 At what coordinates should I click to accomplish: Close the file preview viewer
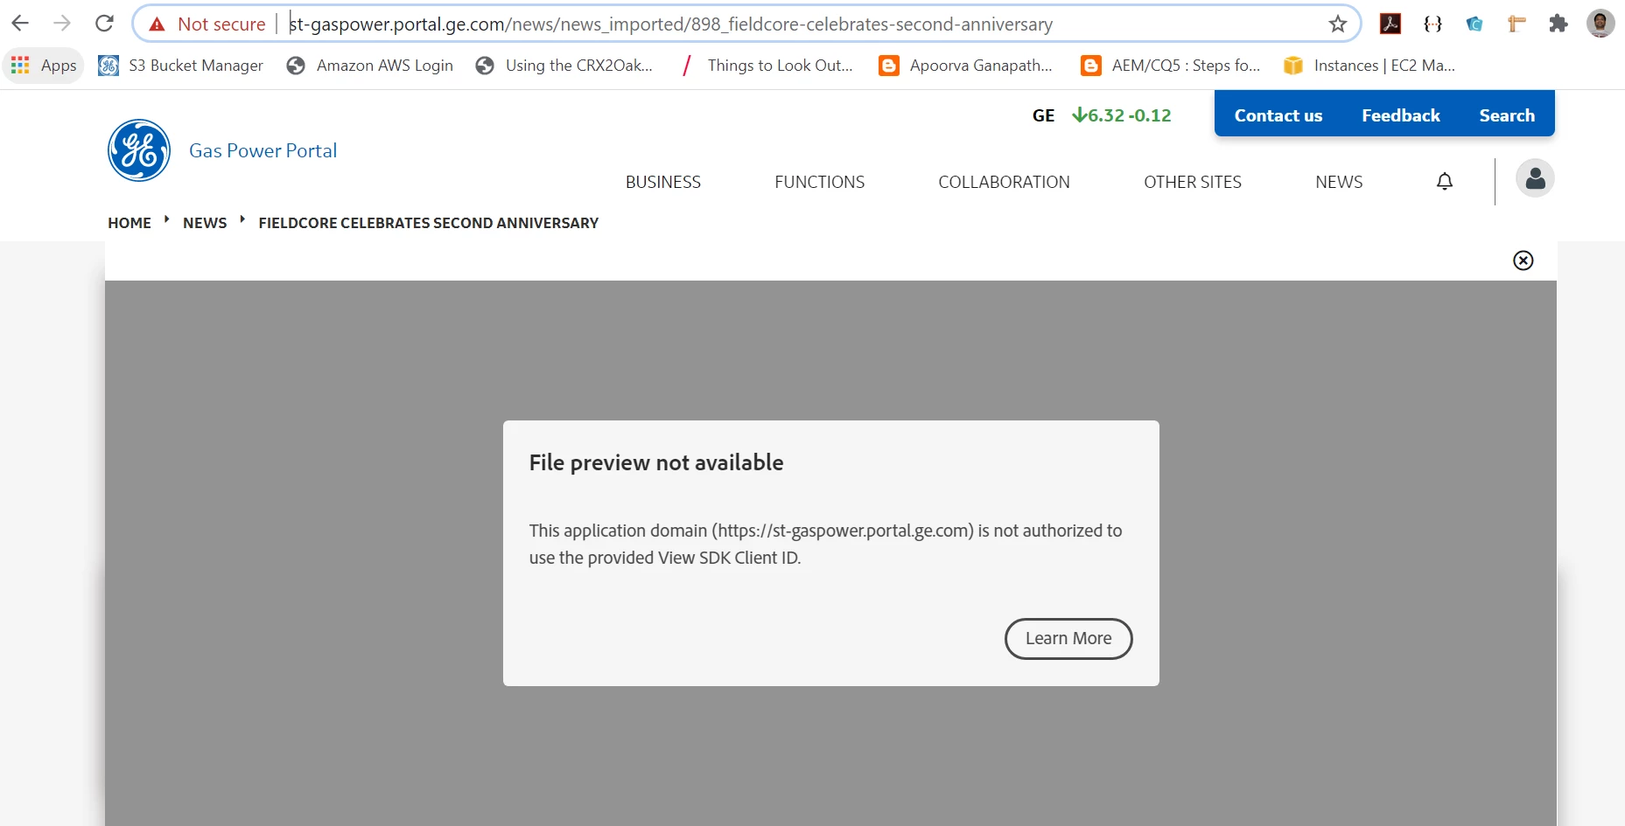pyautogui.click(x=1523, y=260)
